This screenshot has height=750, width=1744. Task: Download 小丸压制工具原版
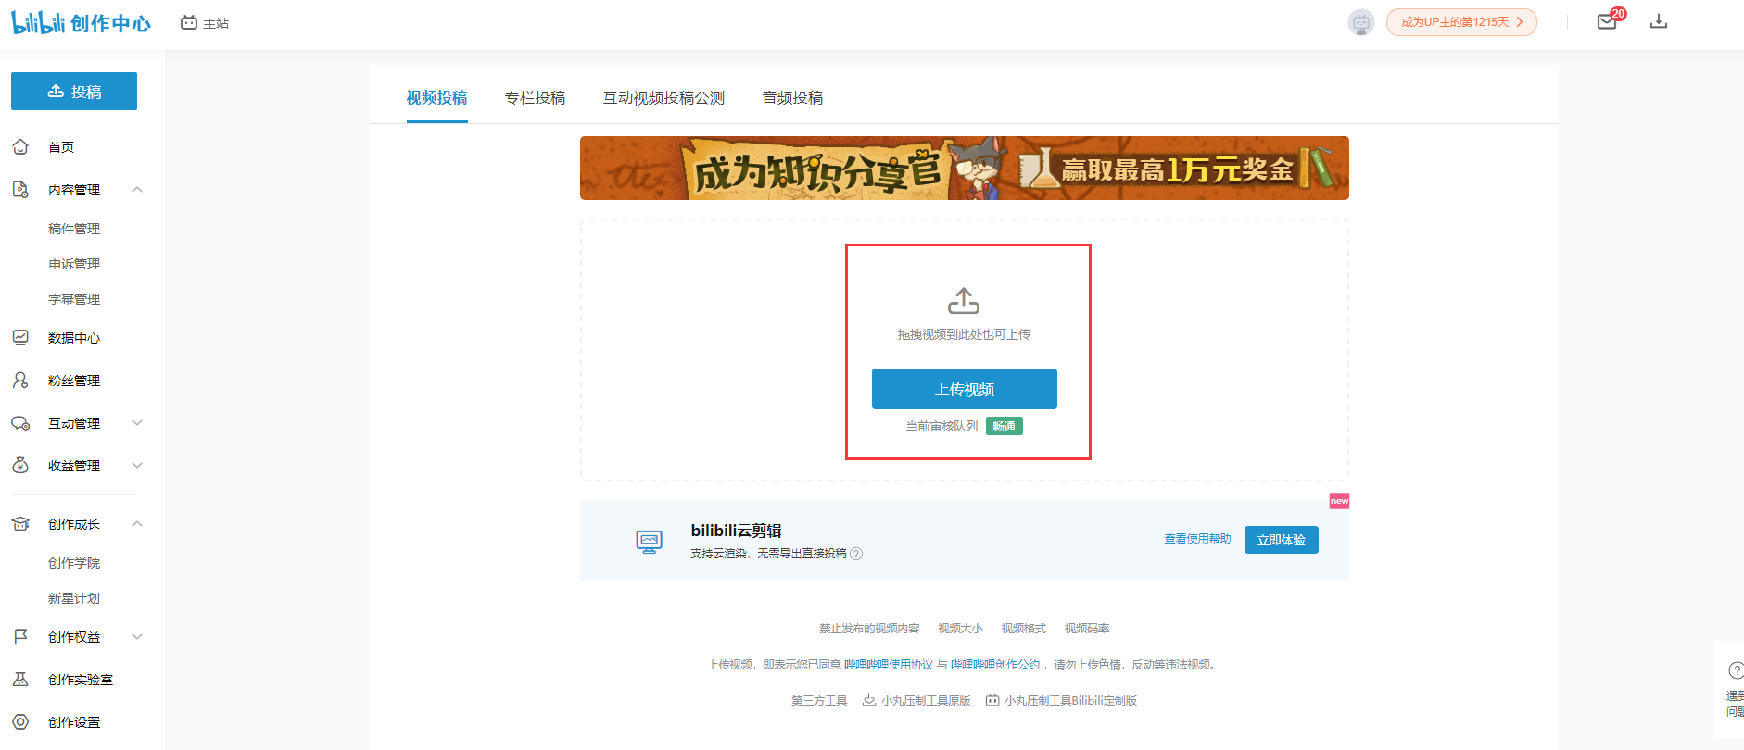(916, 701)
